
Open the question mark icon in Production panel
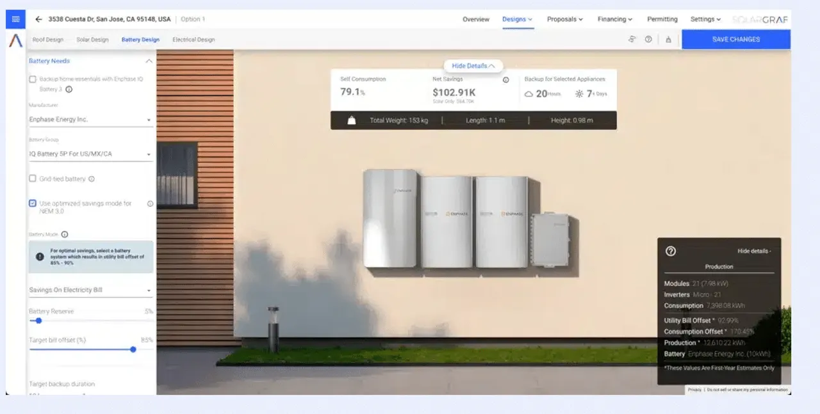point(671,251)
